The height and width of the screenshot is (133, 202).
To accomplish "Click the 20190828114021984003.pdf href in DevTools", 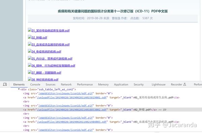I will coord(72,122).
